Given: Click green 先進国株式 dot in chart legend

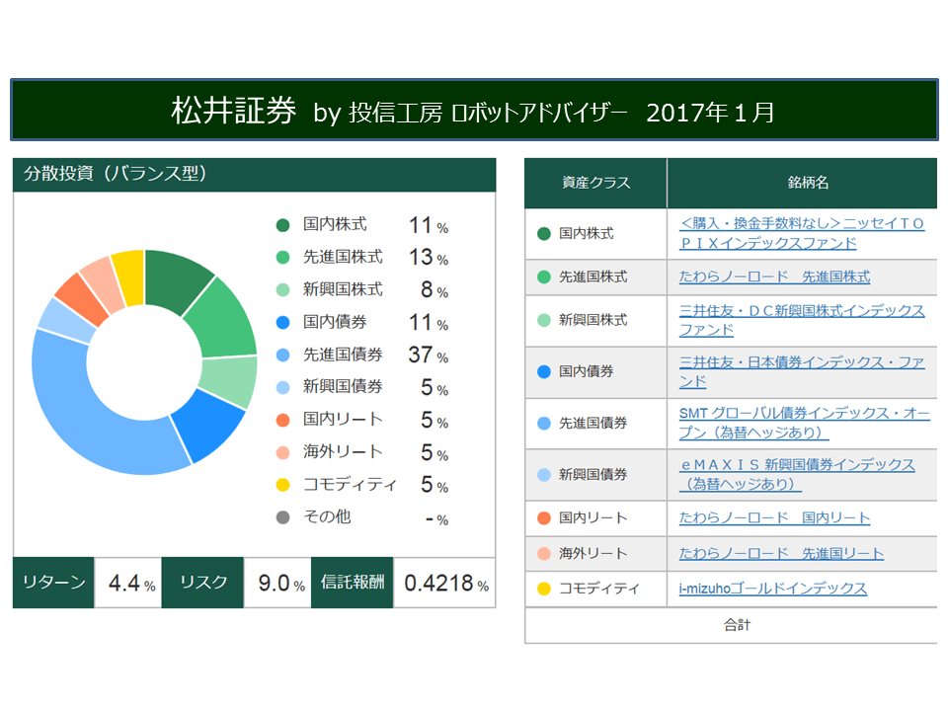Looking at the screenshot, I should (282, 258).
